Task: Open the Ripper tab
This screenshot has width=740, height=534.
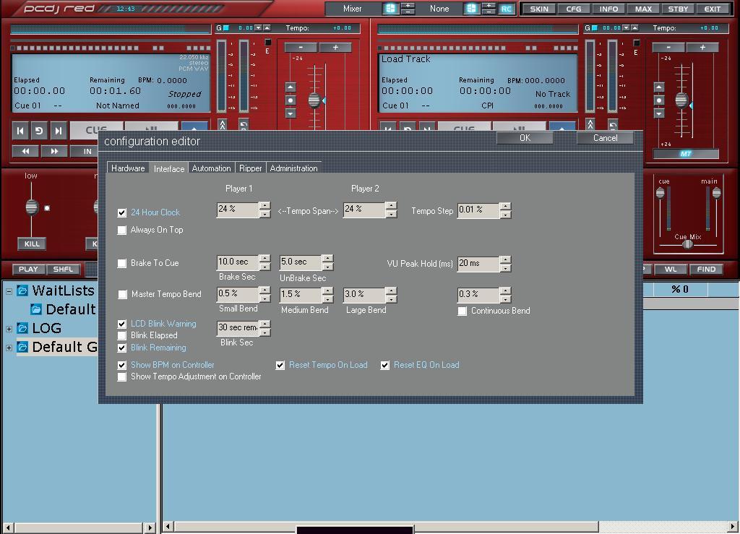Action: (250, 168)
